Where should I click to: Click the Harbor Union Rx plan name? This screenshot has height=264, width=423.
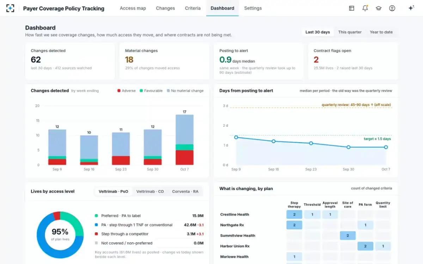pyautogui.click(x=235, y=246)
